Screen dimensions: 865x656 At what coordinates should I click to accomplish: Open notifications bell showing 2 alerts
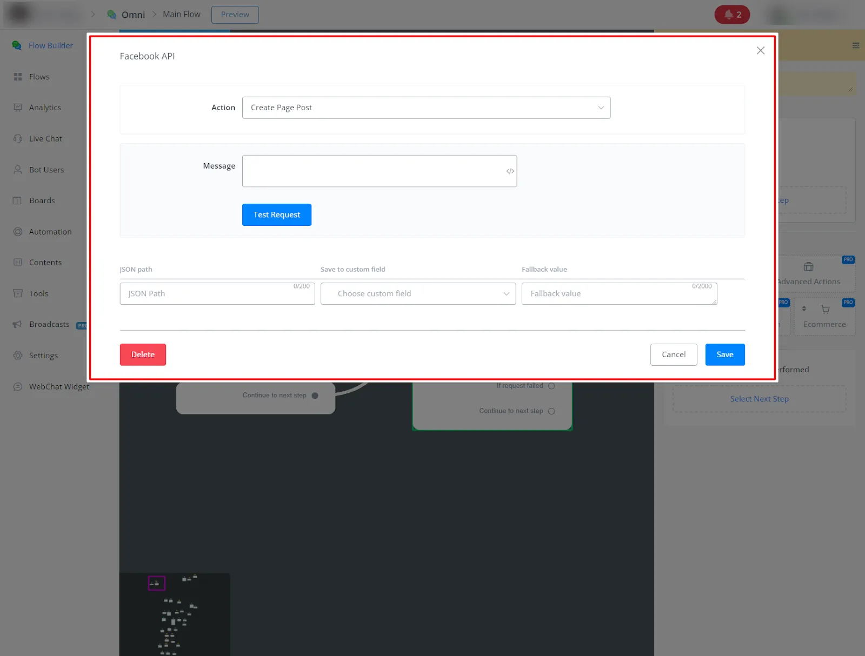(x=732, y=15)
